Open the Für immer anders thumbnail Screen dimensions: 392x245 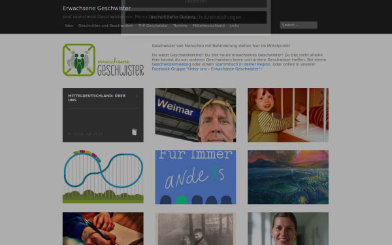coord(195,177)
